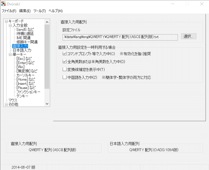209x170 pixels.
Task: Select 修飾キー関連 tree item
Action: [x=27, y=42]
